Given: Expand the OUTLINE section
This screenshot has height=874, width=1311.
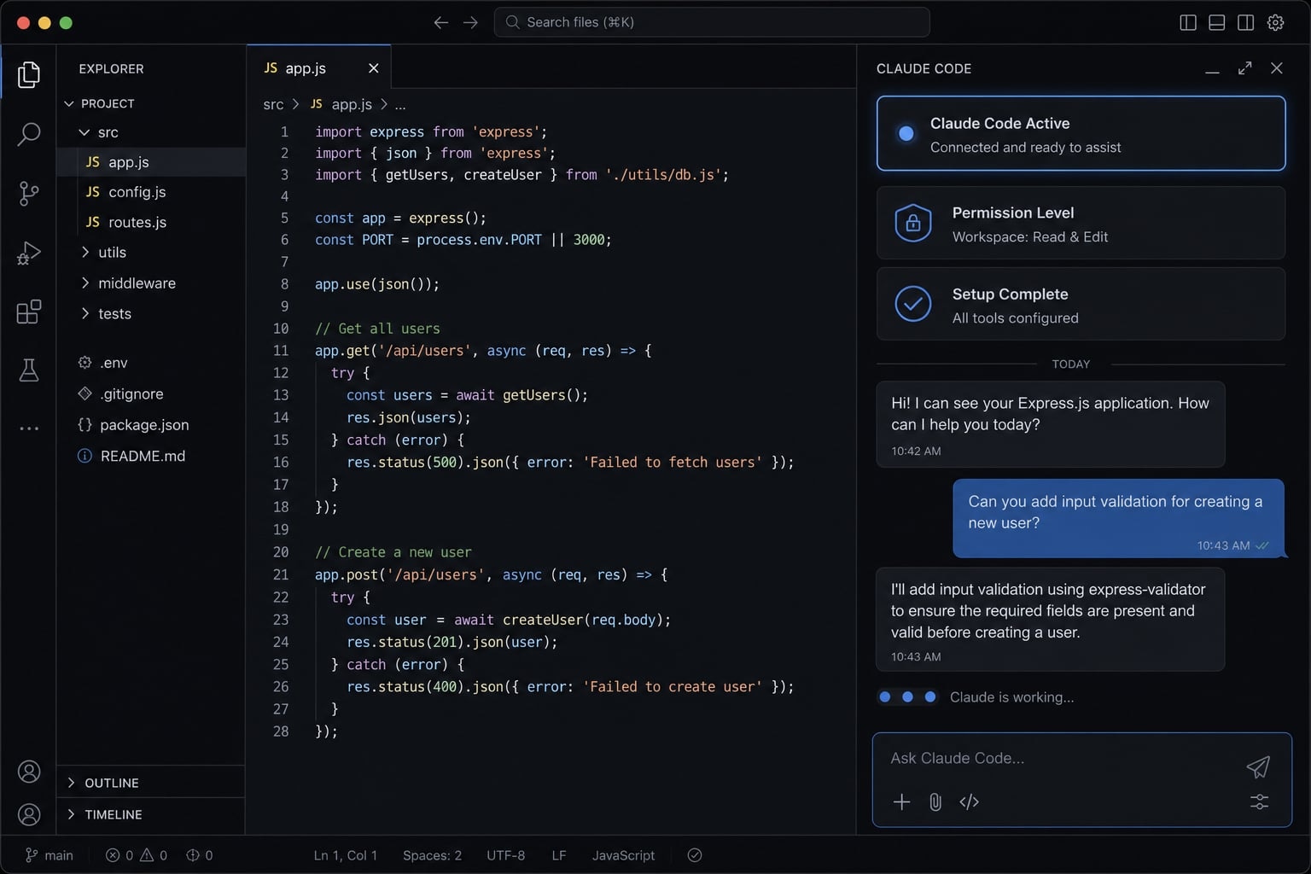Looking at the screenshot, I should click(150, 783).
